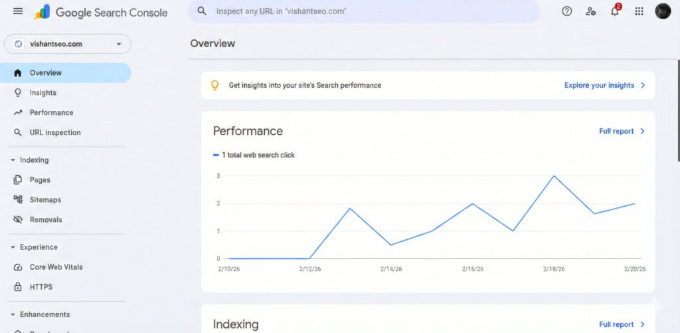Open users and permissions settings icon
Image resolution: width=680 pixels, height=333 pixels.
[590, 11]
